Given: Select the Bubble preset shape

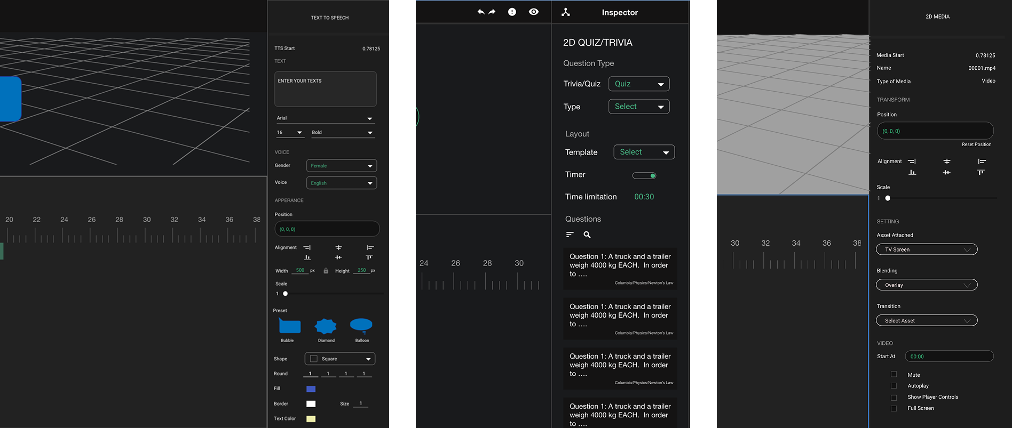Looking at the screenshot, I should 290,326.
